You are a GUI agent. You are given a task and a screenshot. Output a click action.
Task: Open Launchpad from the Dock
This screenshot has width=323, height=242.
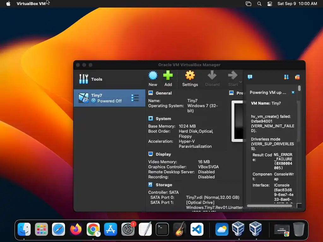(x=41, y=229)
